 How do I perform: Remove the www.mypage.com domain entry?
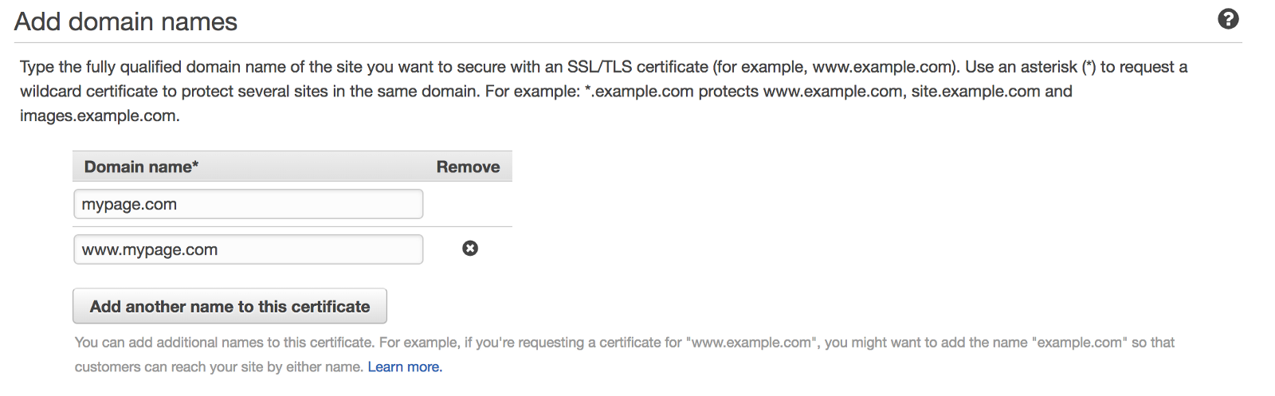point(470,249)
